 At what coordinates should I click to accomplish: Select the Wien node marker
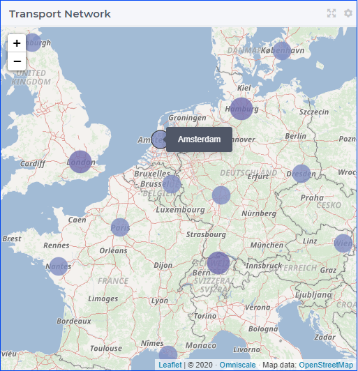(343, 243)
